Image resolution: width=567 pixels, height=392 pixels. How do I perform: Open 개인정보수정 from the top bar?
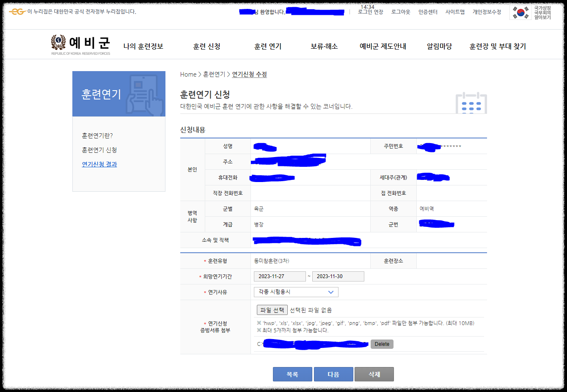click(x=487, y=13)
